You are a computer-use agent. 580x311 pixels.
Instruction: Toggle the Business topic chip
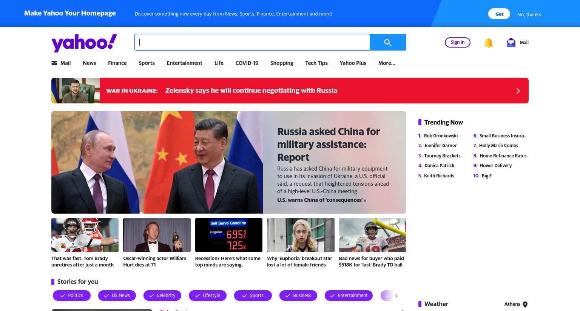[x=298, y=296]
